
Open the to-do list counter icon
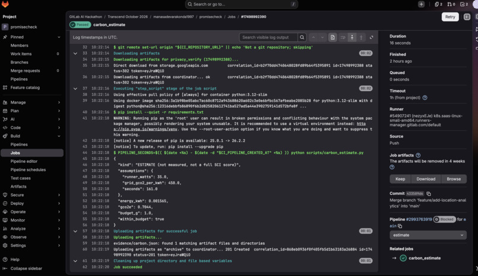(x=464, y=4)
